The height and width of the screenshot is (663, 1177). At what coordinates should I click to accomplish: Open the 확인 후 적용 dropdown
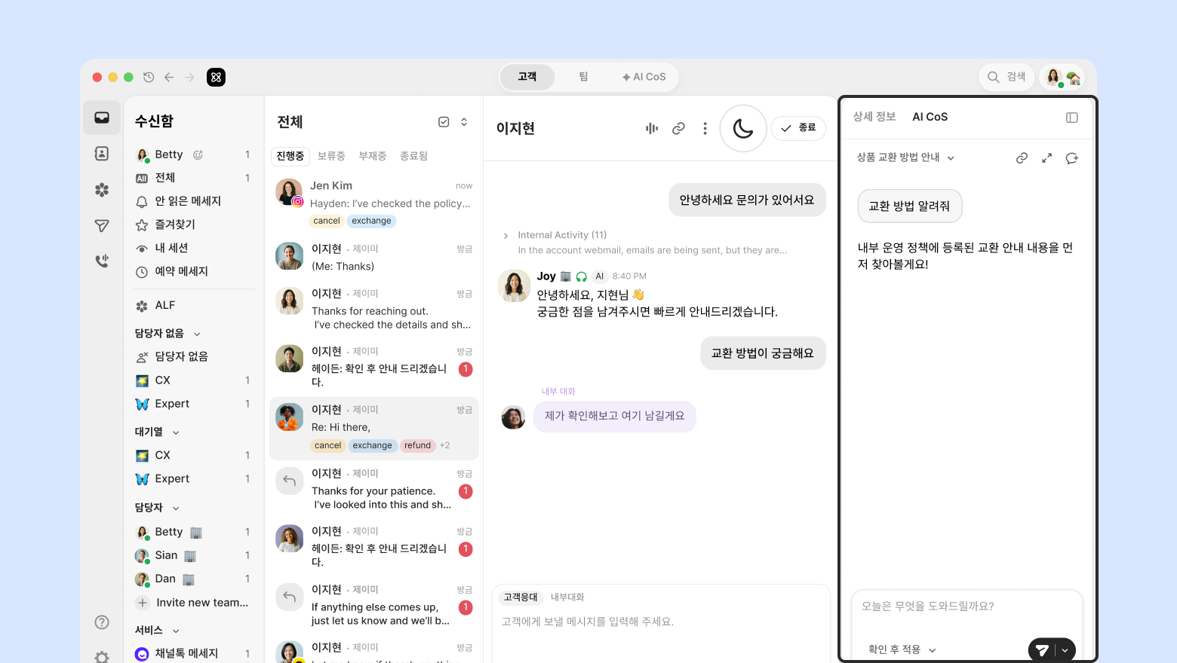tap(902, 649)
